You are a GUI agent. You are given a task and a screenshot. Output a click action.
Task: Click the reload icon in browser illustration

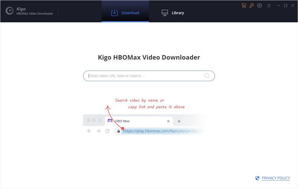click(107, 131)
